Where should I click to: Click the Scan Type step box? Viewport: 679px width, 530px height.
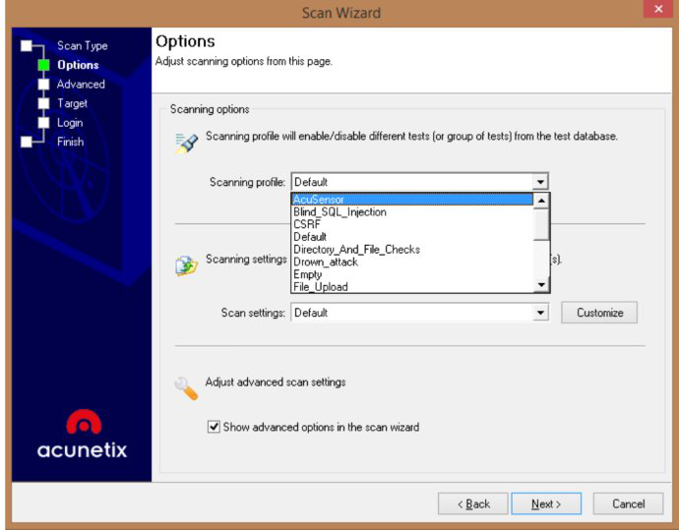[x=27, y=46]
